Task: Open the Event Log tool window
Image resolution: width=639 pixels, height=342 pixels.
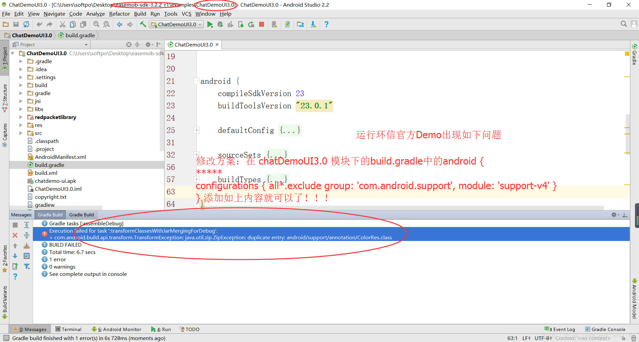Action: [560, 329]
